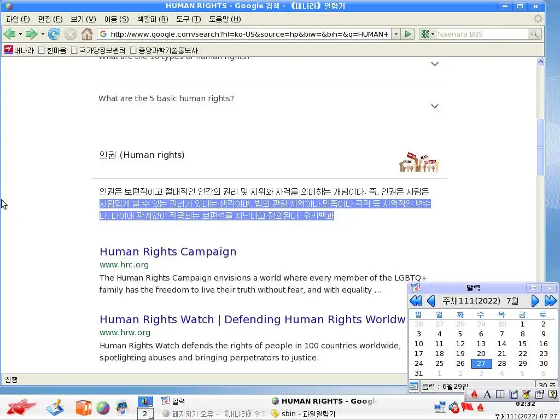Click the red flag tray icon
This screenshot has width=560, height=420.
click(x=467, y=407)
